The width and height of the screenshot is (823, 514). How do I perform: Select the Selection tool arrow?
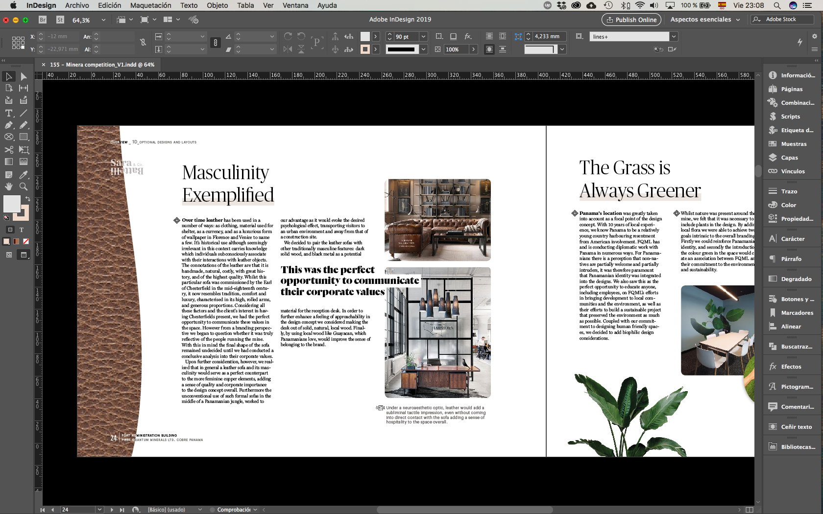9,76
